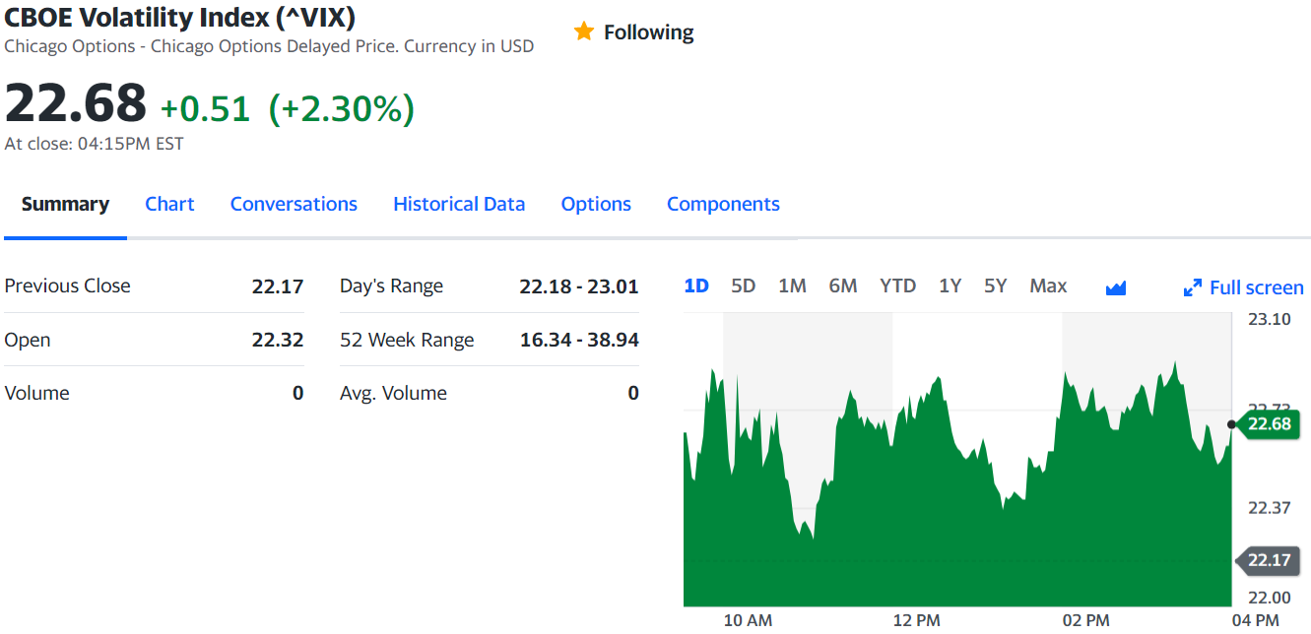This screenshot has height=634, width=1311.
Task: Select the 1D chart range
Action: point(696,285)
